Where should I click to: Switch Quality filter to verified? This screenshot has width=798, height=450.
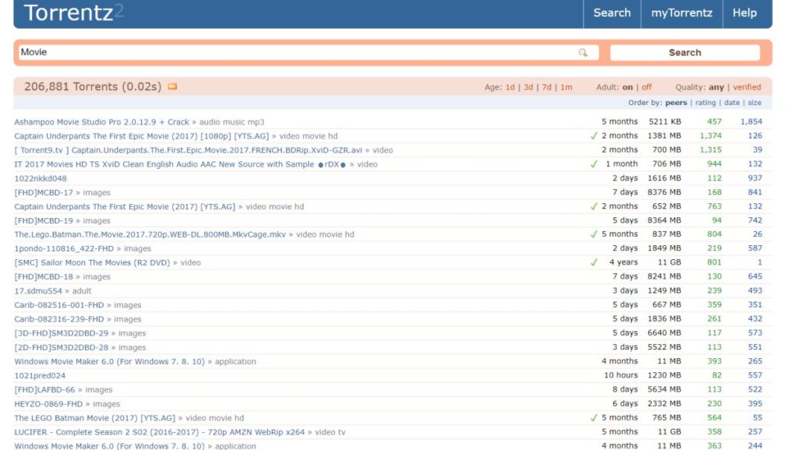[747, 87]
